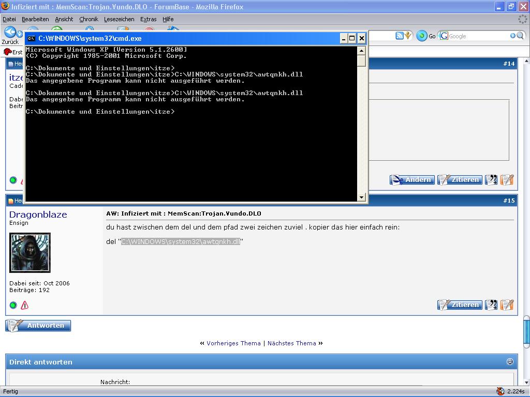Click the cmd window scroll-down arrow
The image size is (530, 397).
click(361, 197)
